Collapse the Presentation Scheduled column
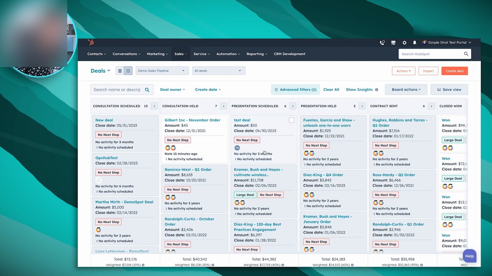This screenshot has height=276, width=492. pos(293,106)
